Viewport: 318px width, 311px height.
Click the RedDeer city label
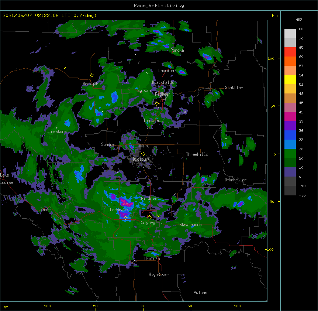(x=163, y=94)
